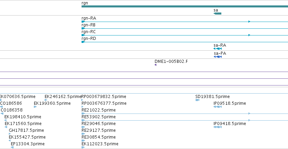
Task: Click the RE21022.5prime EST label
Action: tap(98, 110)
